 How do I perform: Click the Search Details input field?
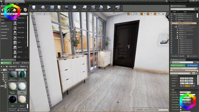point(181,73)
